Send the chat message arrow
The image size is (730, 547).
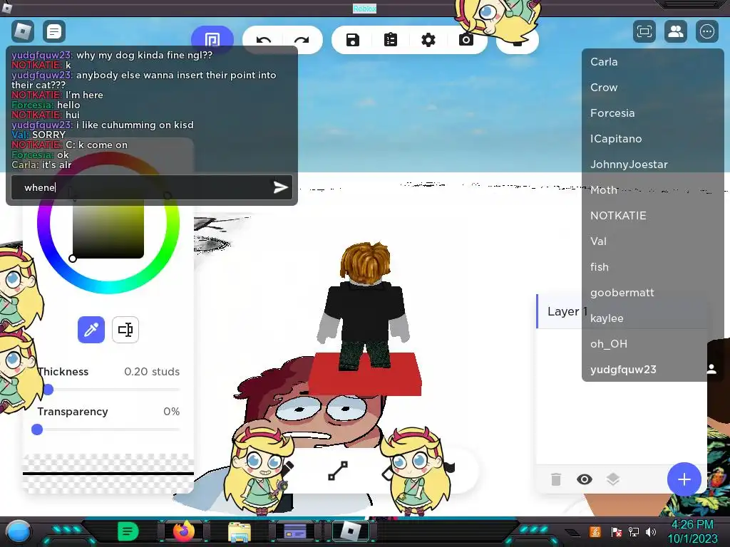click(x=280, y=187)
